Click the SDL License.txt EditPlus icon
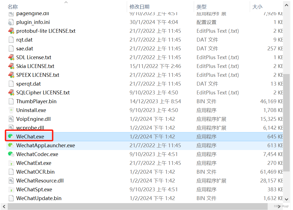 click(11, 57)
